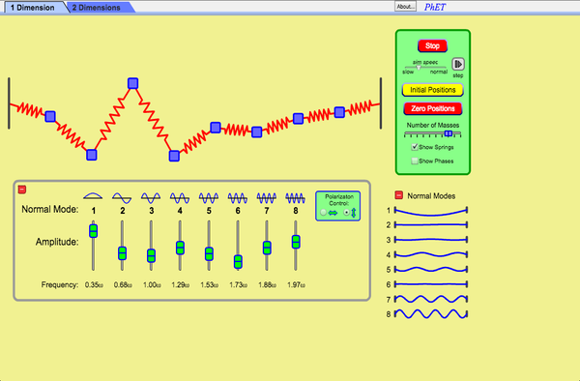Stop the simulation with red Stop button
The image size is (580, 381).
click(x=432, y=45)
